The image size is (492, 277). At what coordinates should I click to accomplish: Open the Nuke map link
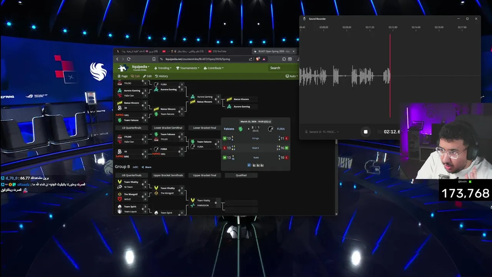256,157
